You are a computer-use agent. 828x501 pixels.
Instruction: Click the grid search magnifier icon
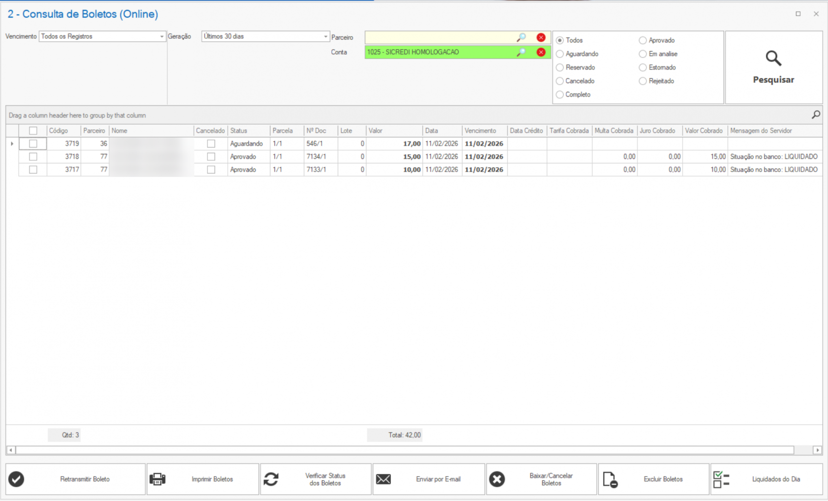(x=816, y=115)
